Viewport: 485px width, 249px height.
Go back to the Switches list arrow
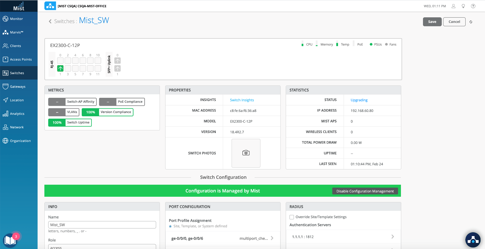pos(50,21)
